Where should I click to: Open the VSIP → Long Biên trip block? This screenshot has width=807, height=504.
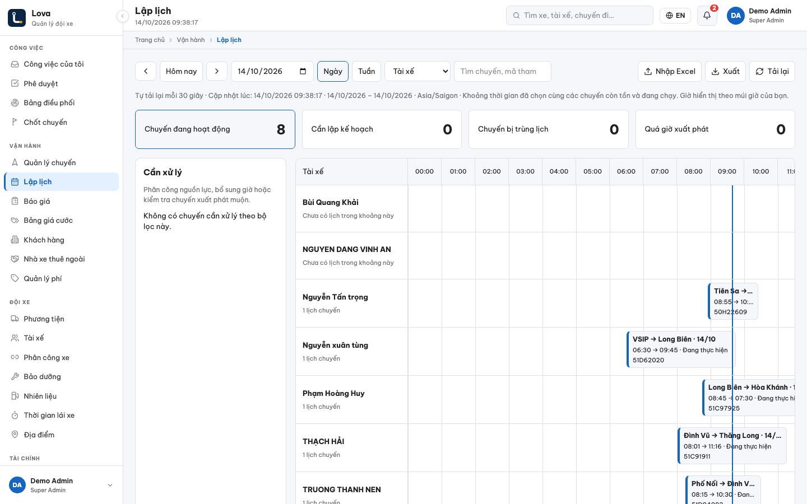680,349
